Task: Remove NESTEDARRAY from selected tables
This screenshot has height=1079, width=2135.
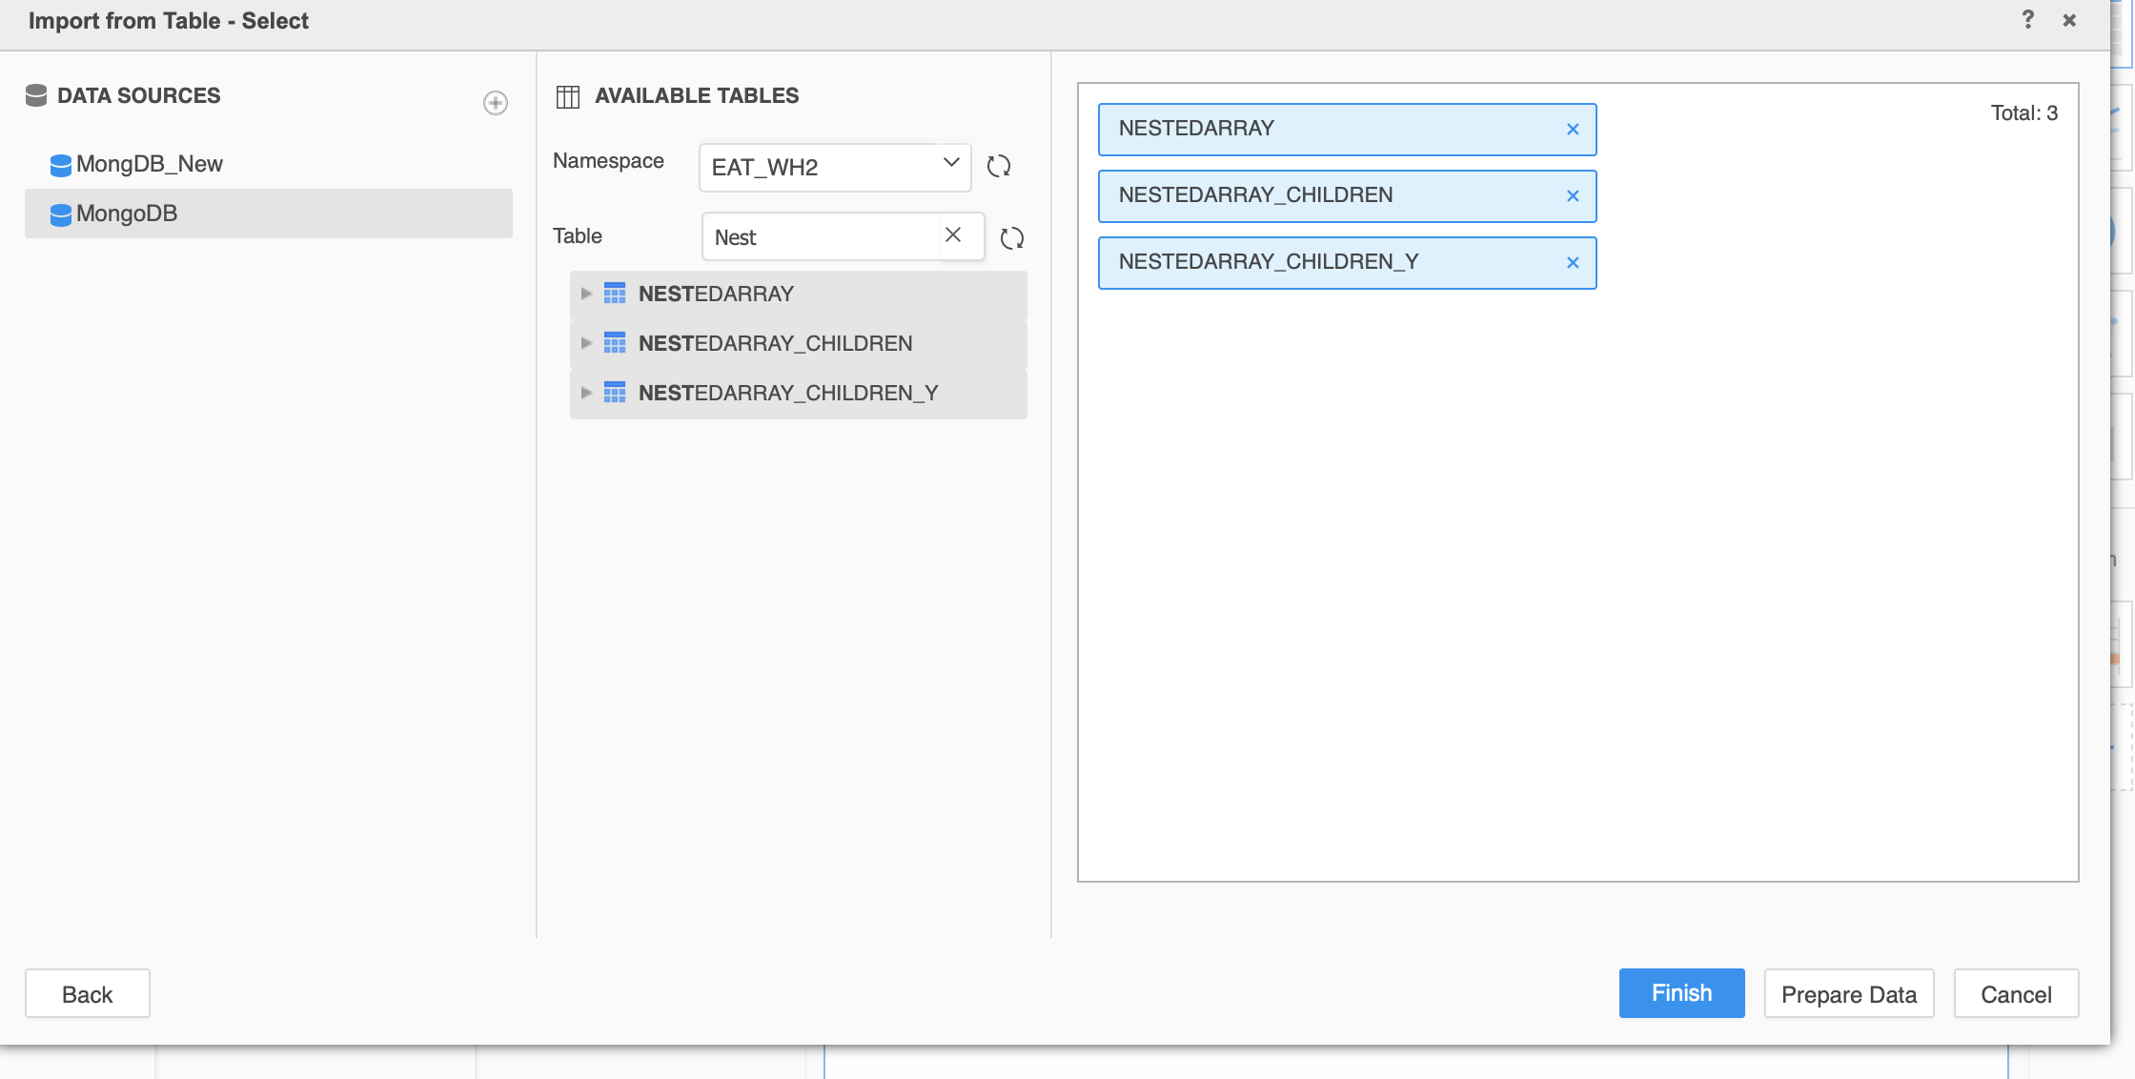Action: (x=1573, y=130)
